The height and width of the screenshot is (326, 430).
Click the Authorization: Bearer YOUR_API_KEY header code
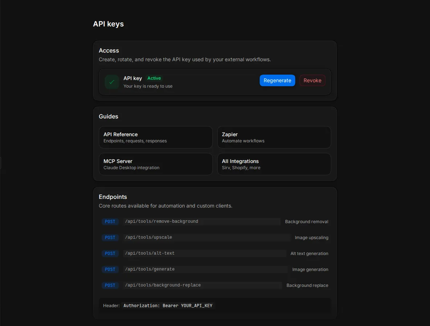[168, 305]
